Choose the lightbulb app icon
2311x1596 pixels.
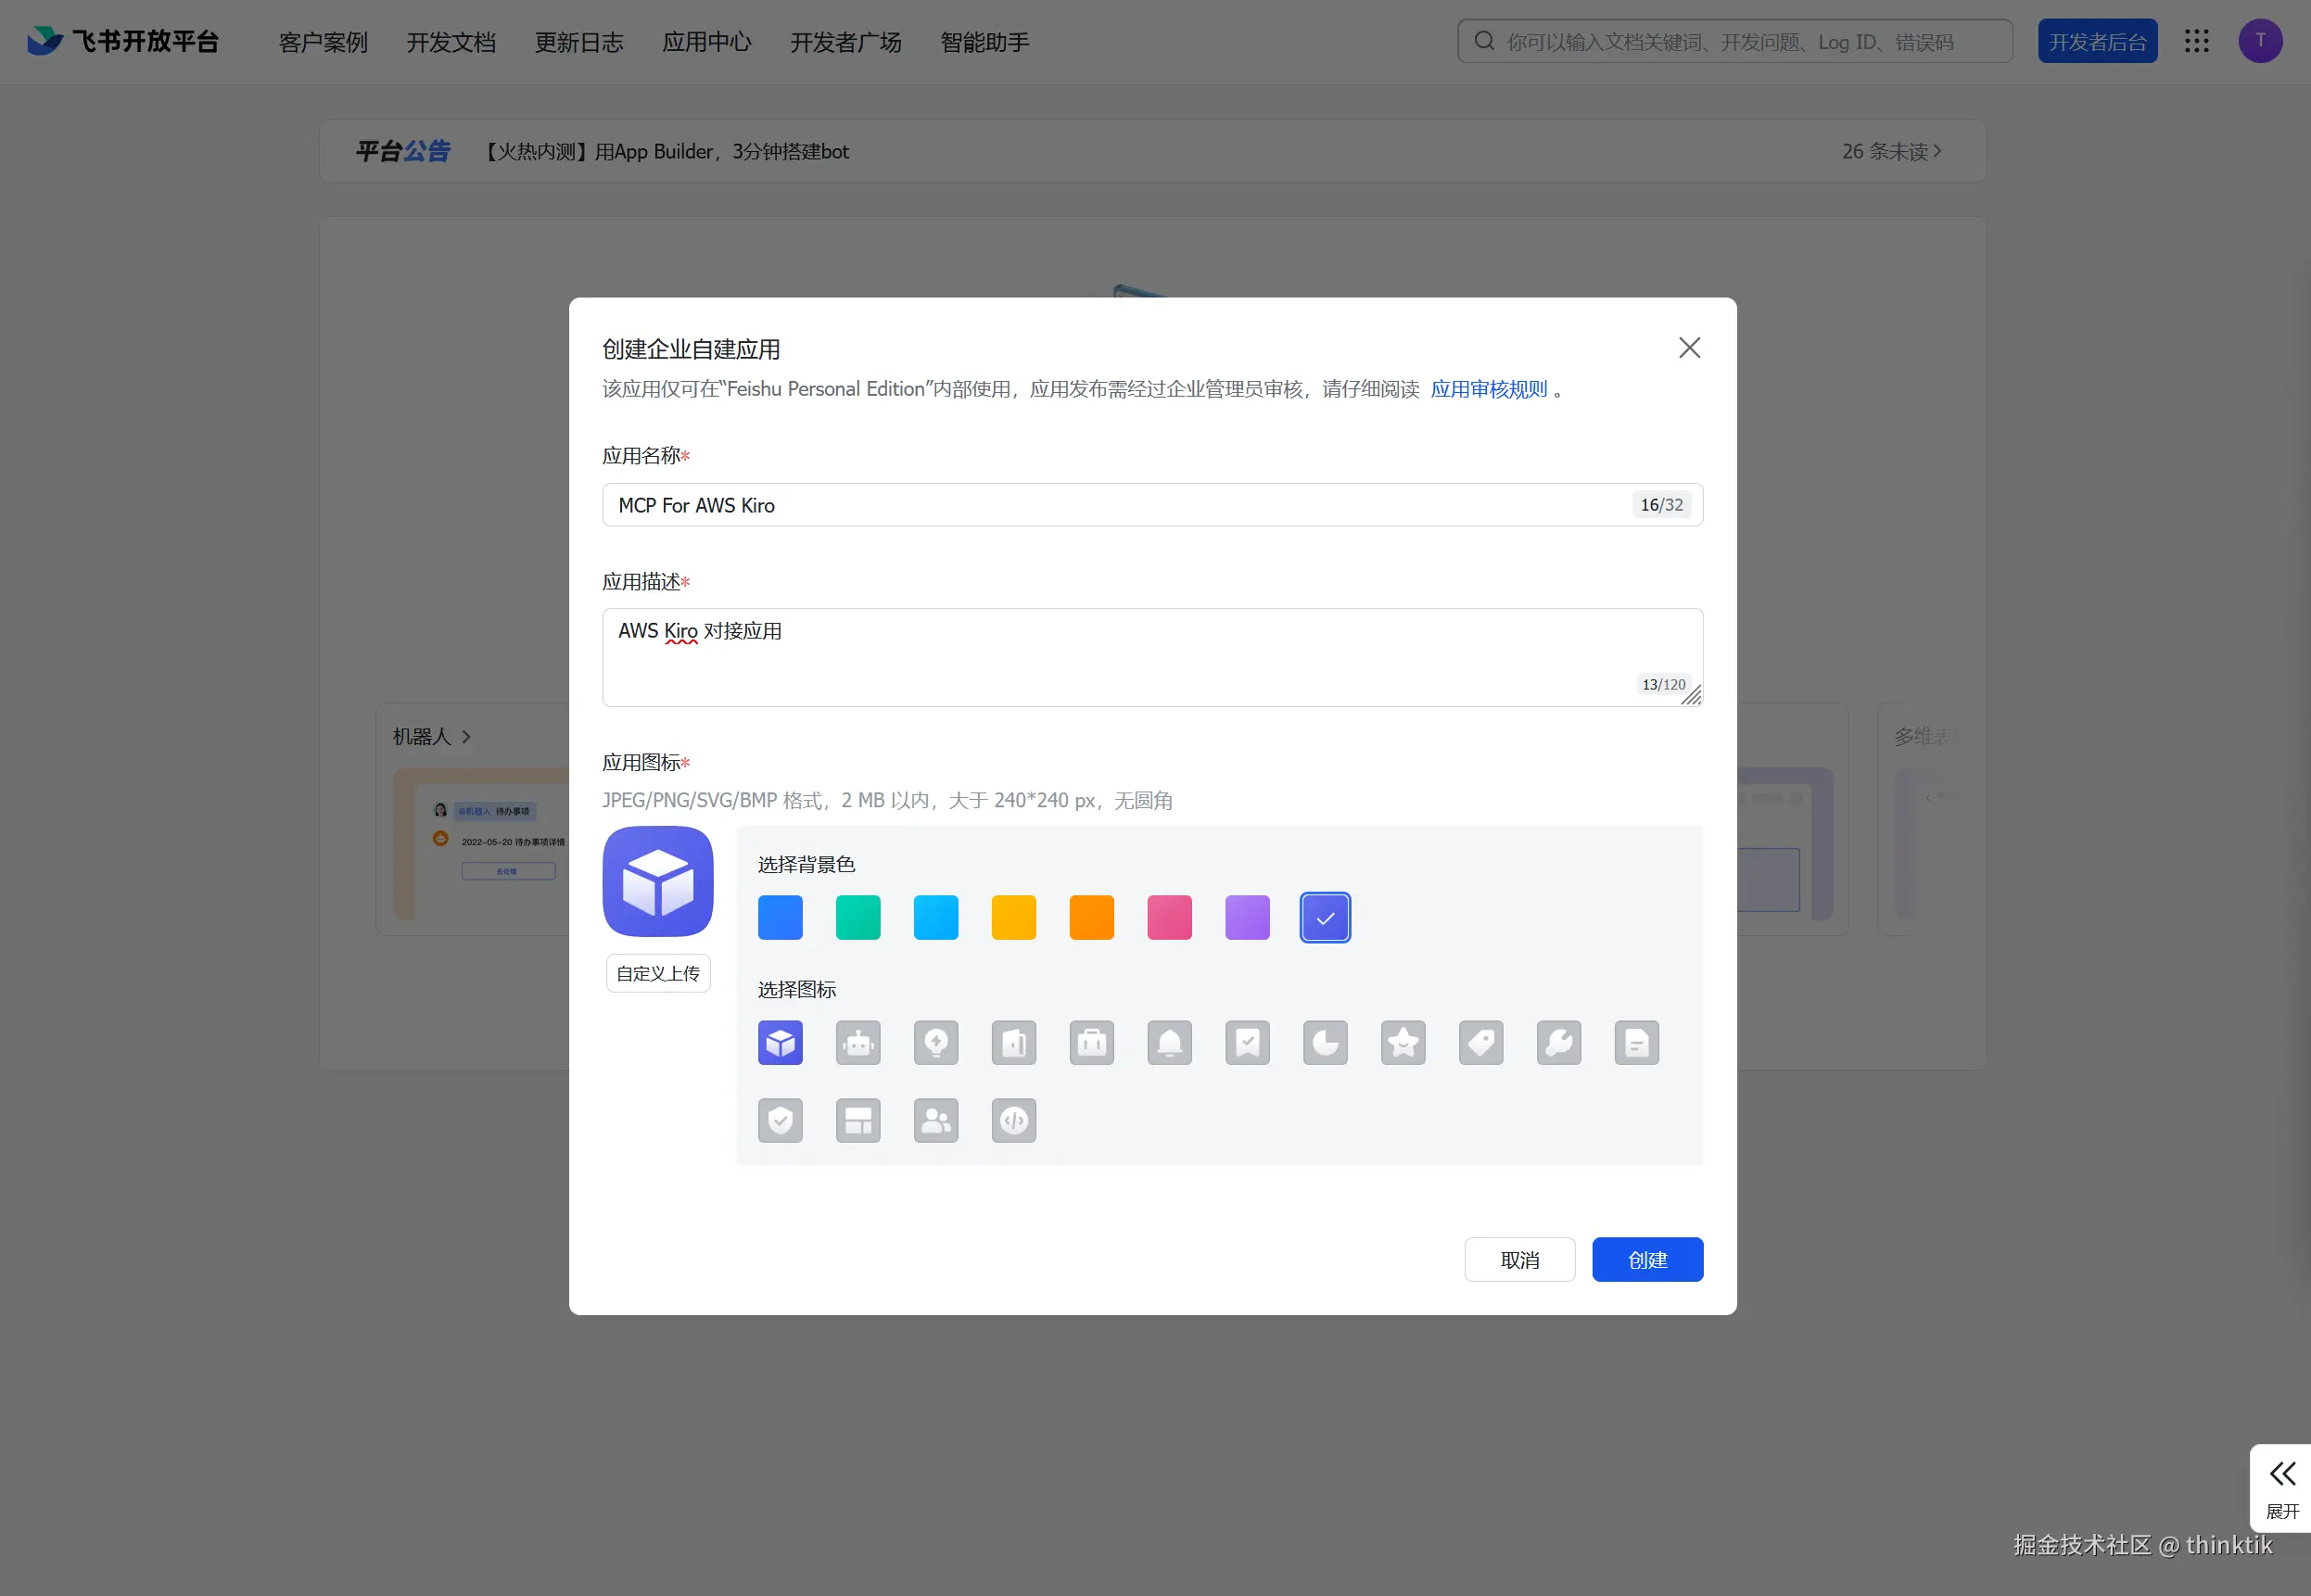coord(936,1043)
